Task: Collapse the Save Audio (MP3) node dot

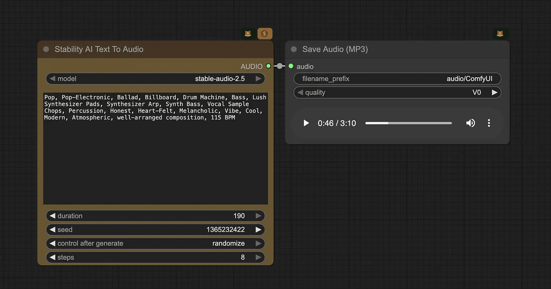Action: coord(294,49)
